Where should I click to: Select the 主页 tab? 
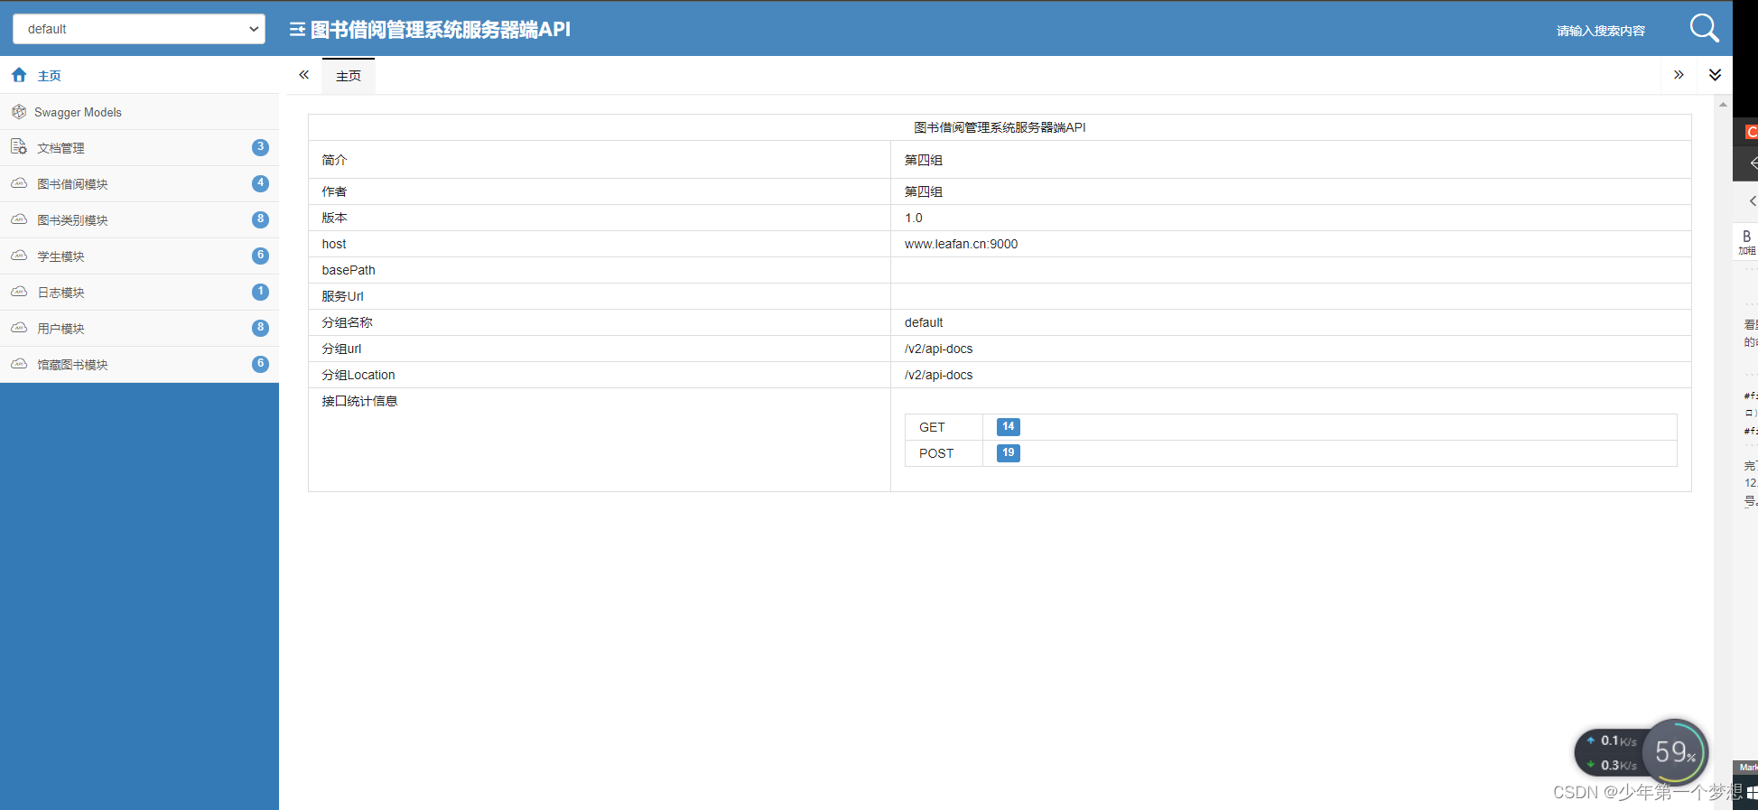(349, 76)
